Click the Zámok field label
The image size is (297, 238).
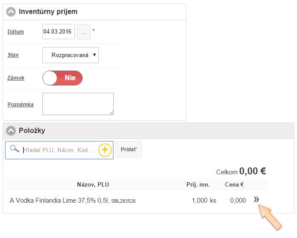[x=16, y=78]
